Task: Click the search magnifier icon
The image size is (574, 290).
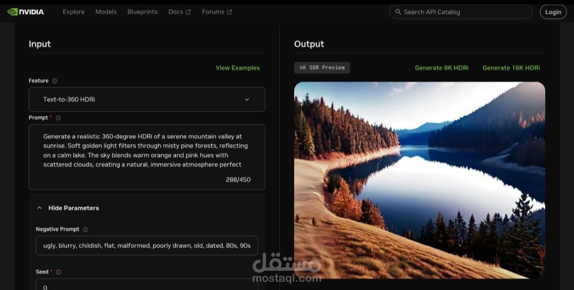Action: pyautogui.click(x=398, y=12)
